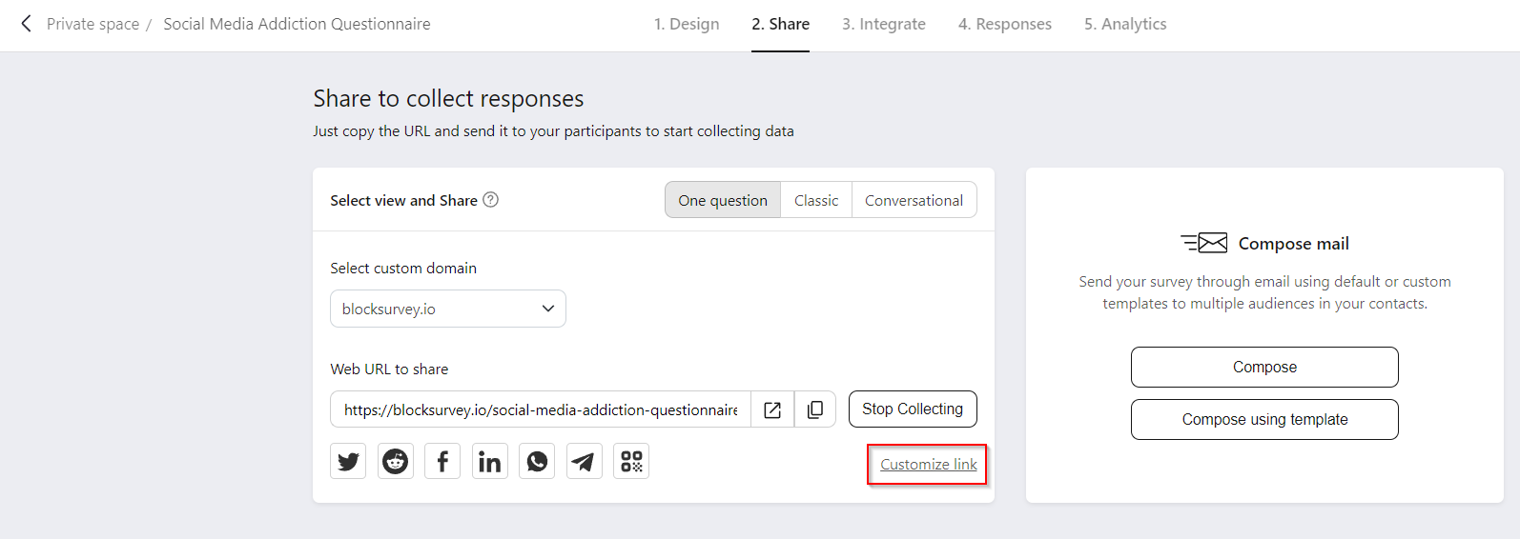Open survey URL in new tab
The height and width of the screenshot is (539, 1520).
[x=772, y=409]
